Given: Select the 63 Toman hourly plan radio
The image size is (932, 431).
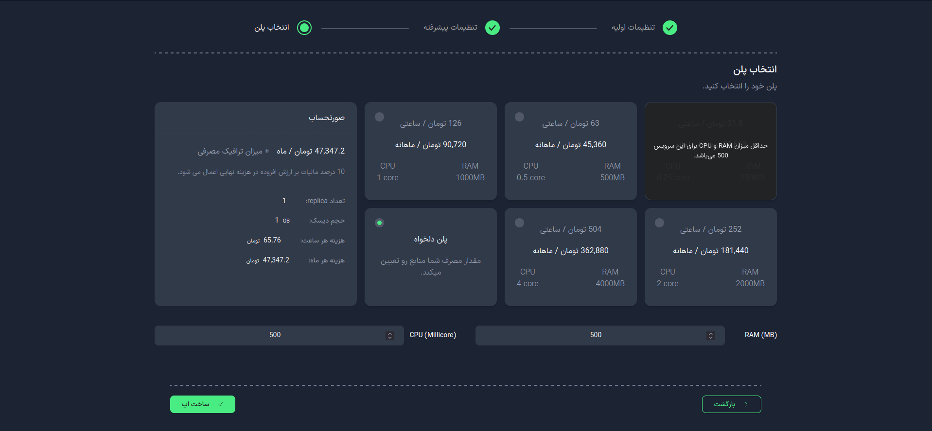Looking at the screenshot, I should (x=519, y=117).
